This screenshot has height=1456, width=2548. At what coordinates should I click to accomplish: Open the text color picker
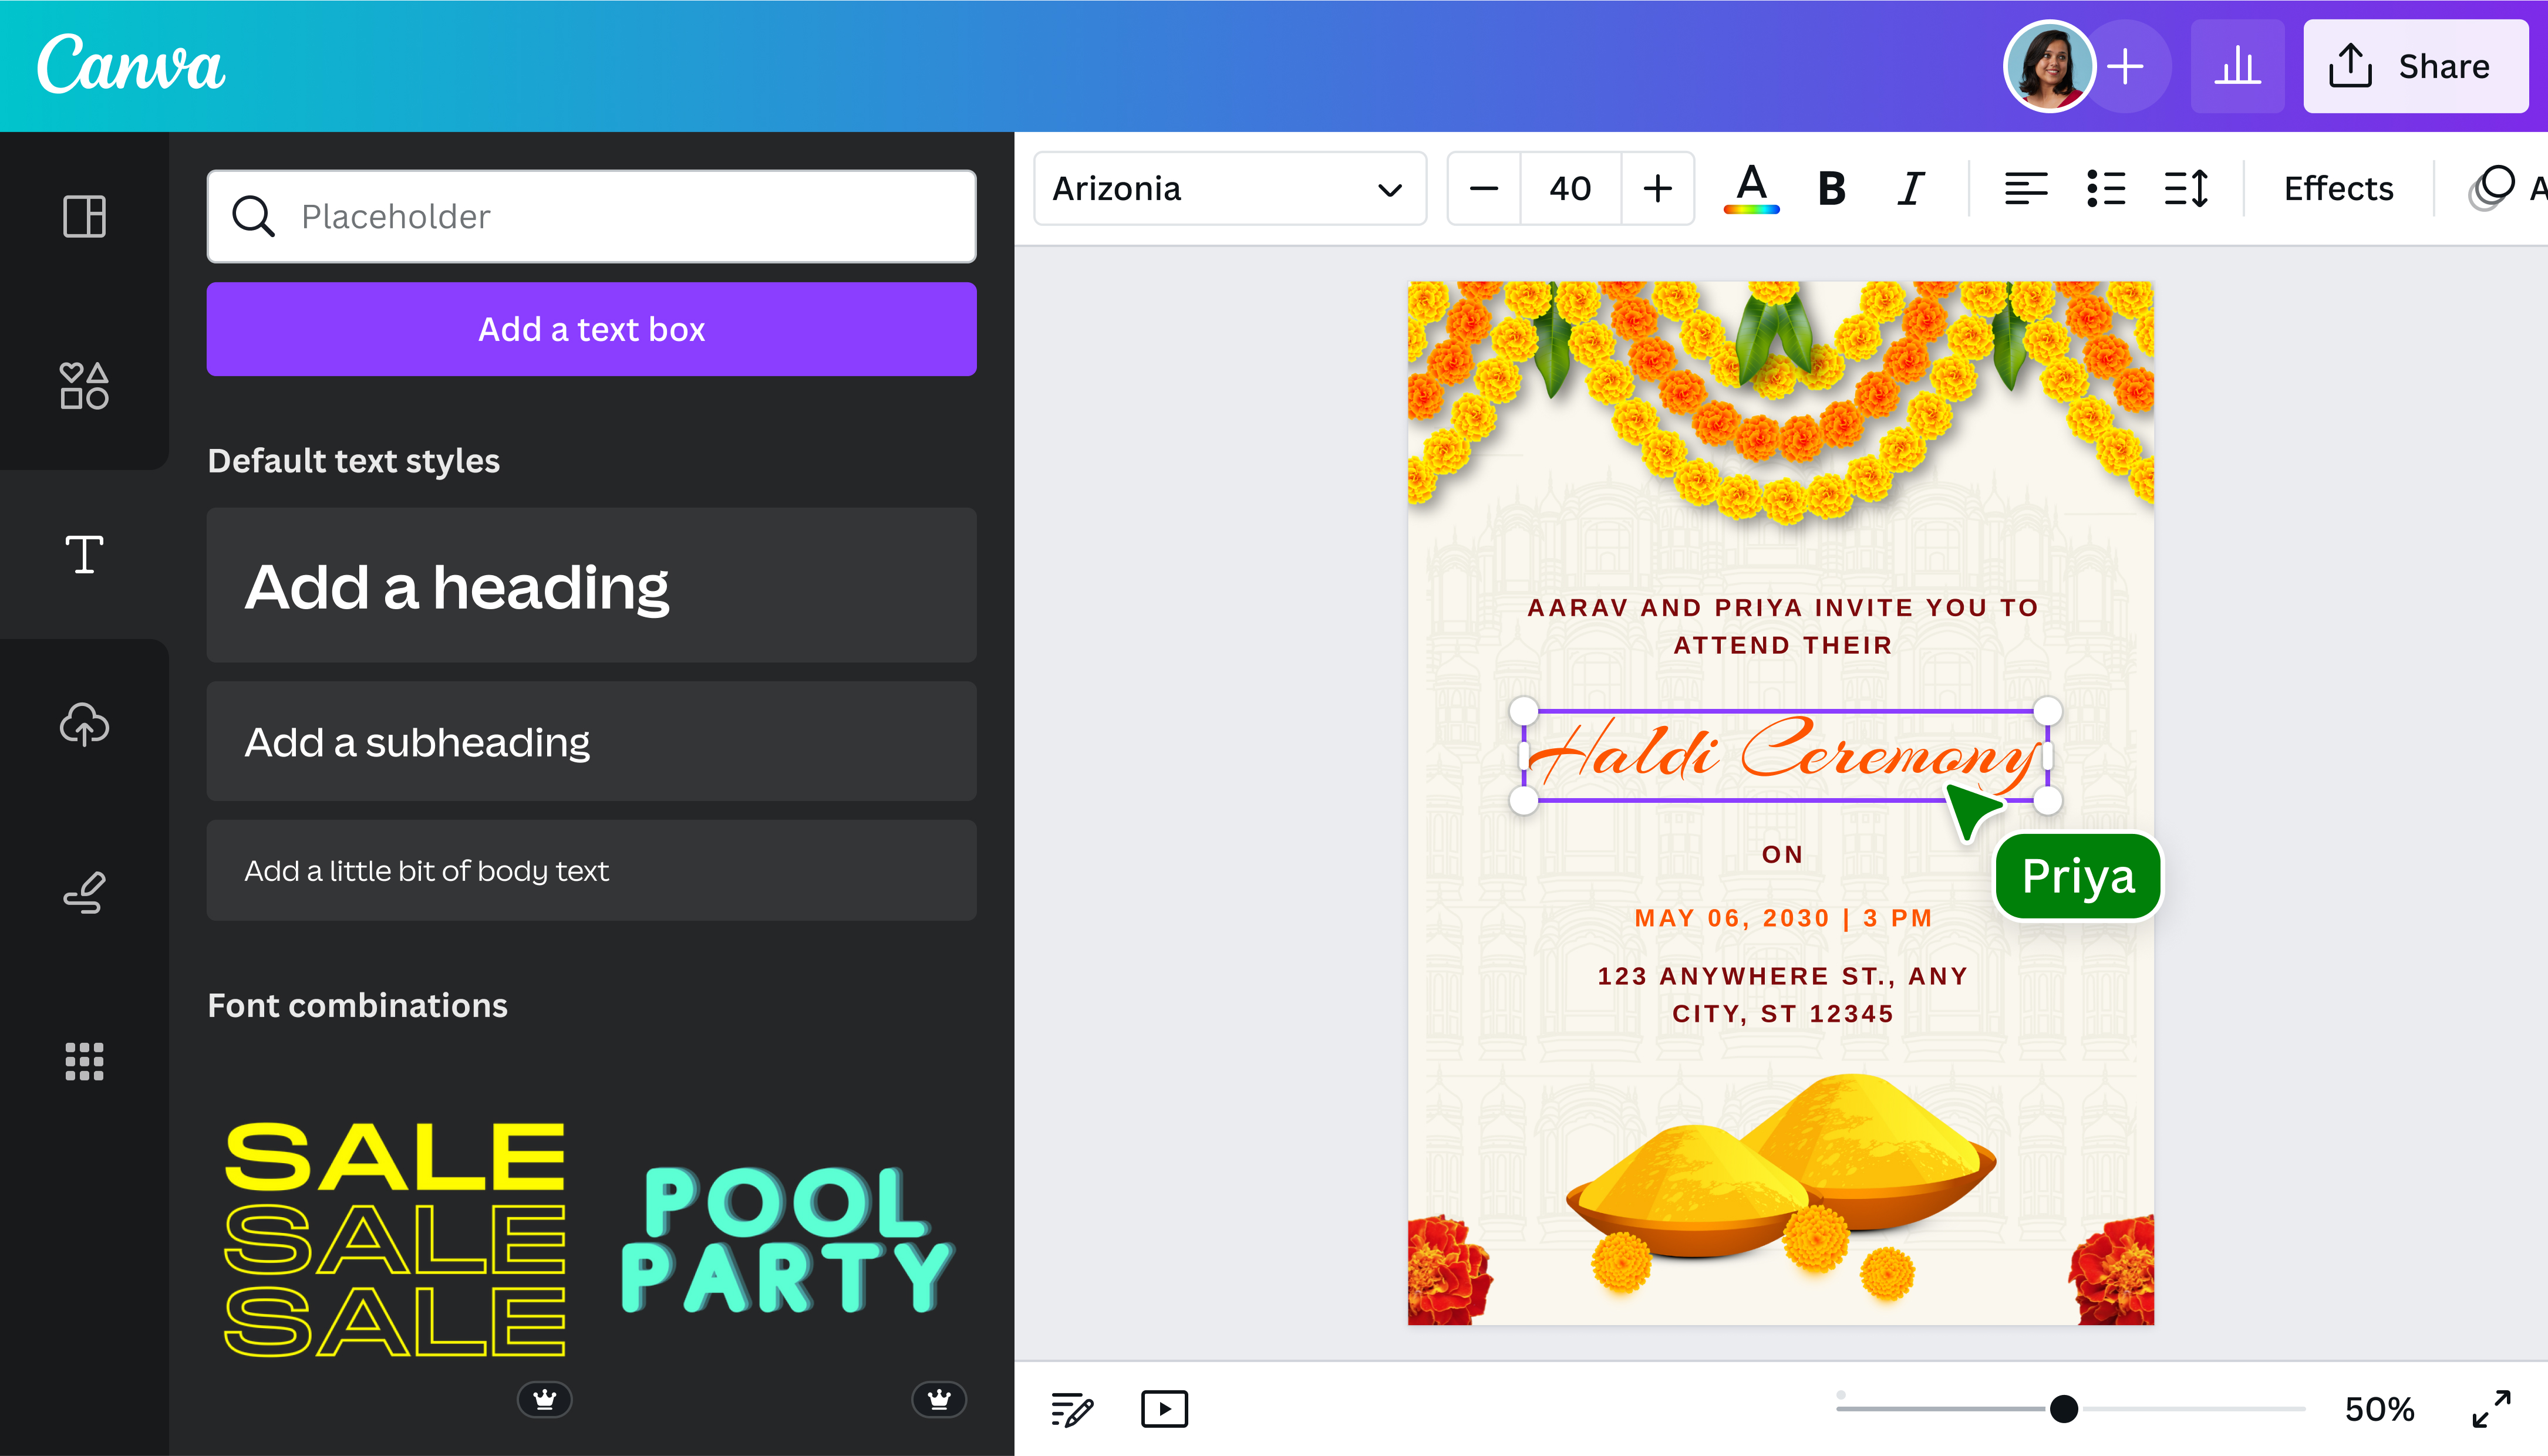pyautogui.click(x=1752, y=188)
